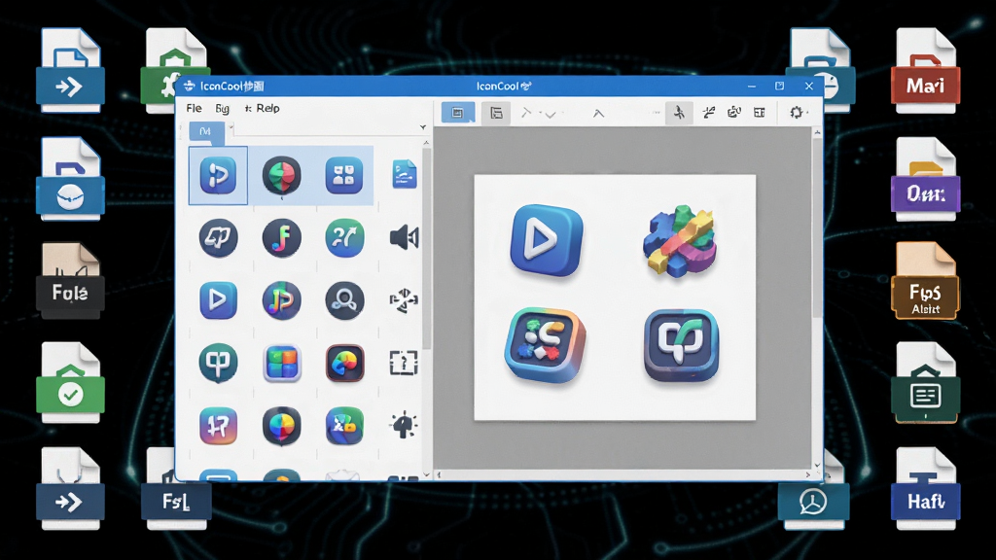Select the blue four-squares app icon

344,175
